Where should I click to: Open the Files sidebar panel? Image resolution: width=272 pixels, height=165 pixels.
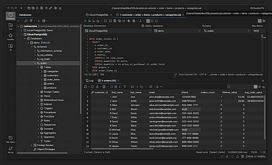11,26
